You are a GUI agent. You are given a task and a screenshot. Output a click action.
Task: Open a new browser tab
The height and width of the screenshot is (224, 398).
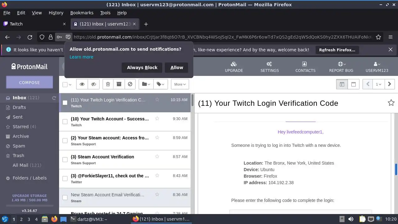[146, 24]
